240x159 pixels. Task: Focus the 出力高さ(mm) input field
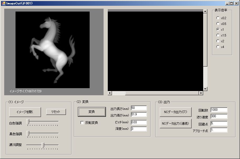139,114
